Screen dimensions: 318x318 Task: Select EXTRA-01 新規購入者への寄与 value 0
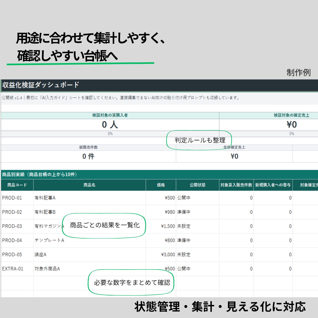click(x=273, y=269)
